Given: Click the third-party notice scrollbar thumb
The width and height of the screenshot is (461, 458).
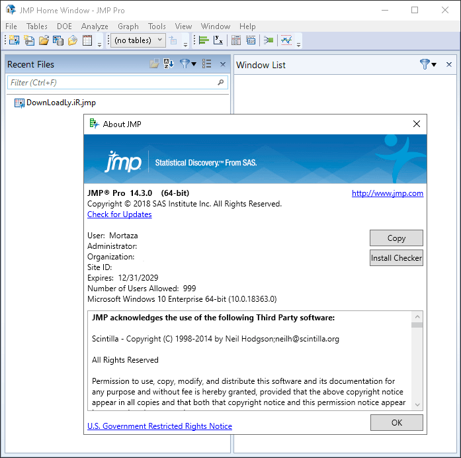Looking at the screenshot, I should pos(417,325).
